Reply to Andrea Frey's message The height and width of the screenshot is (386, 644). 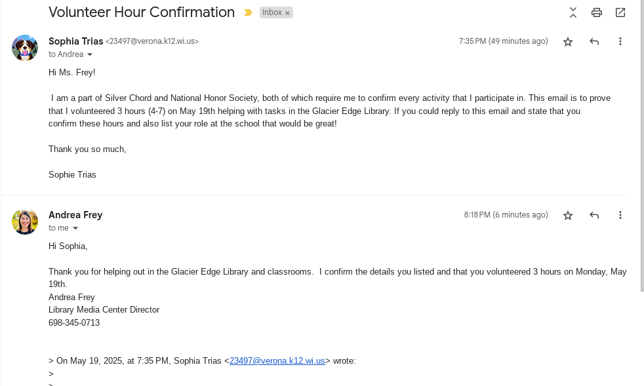click(x=594, y=216)
